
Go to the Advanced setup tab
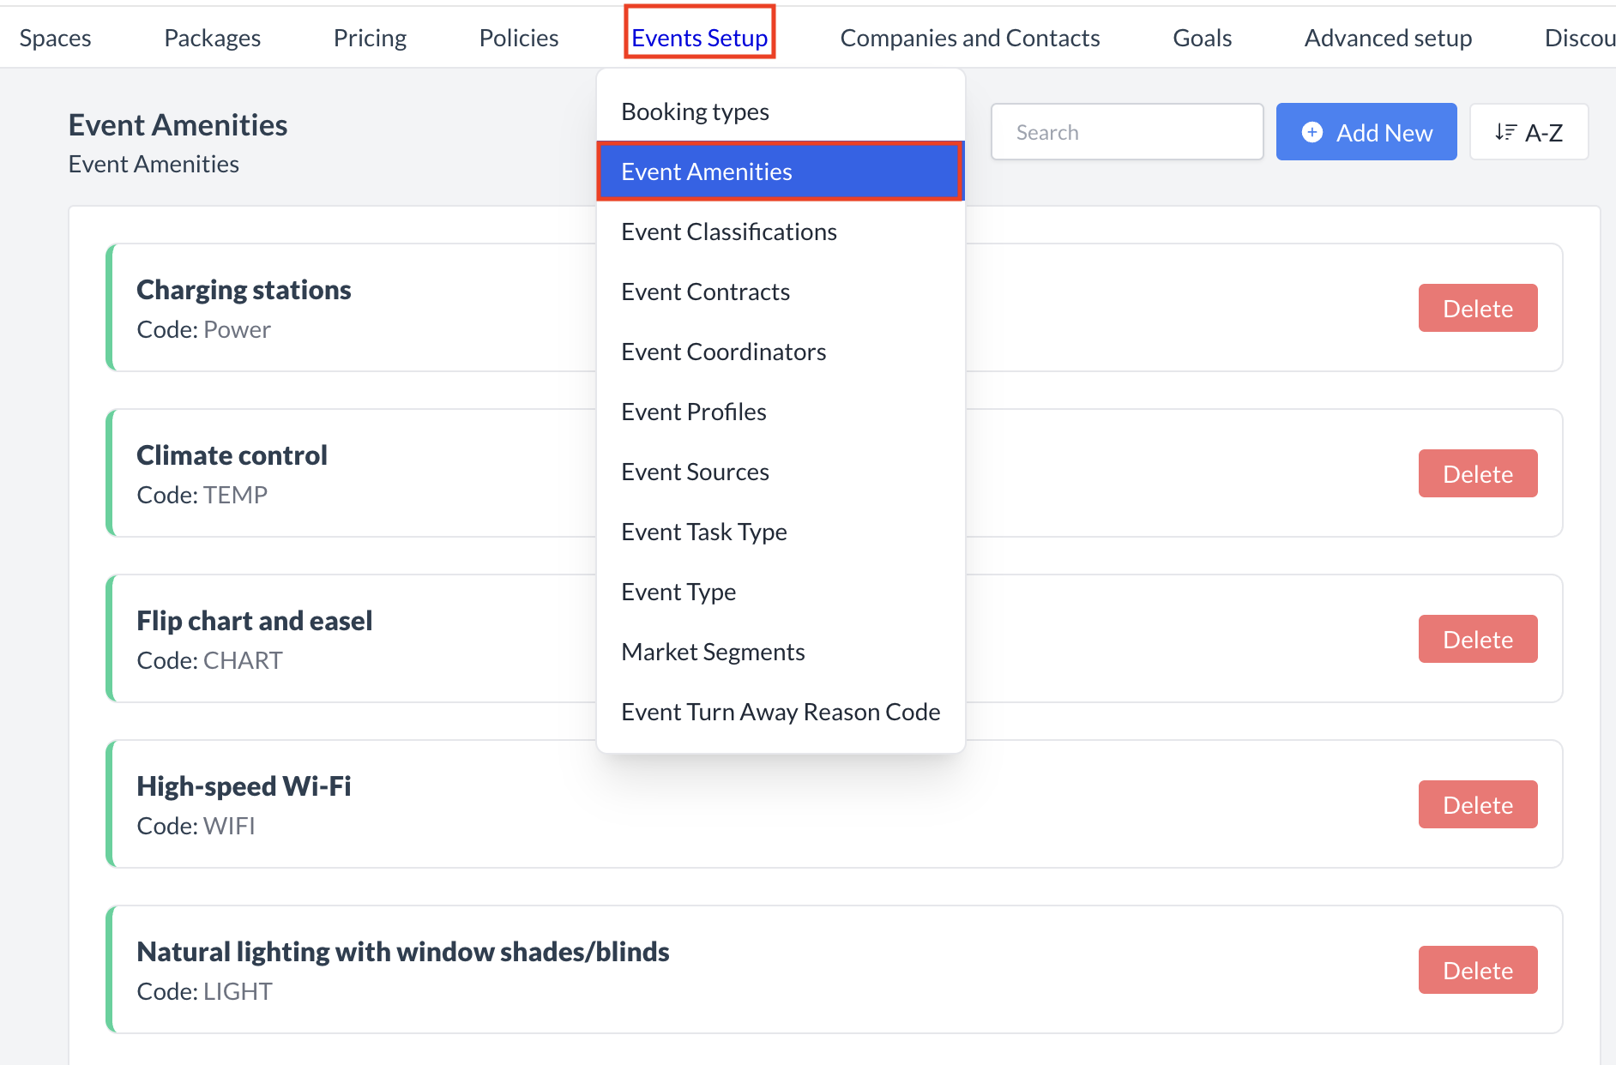[x=1387, y=38]
